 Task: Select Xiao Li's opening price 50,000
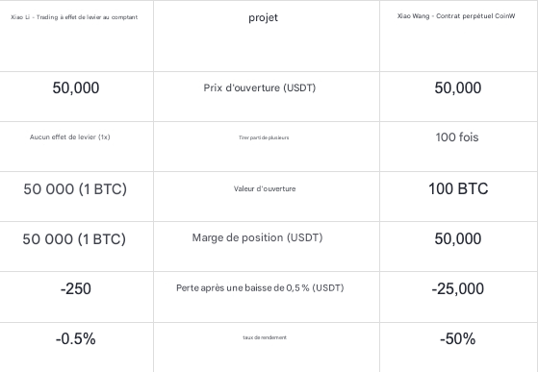click(76, 87)
